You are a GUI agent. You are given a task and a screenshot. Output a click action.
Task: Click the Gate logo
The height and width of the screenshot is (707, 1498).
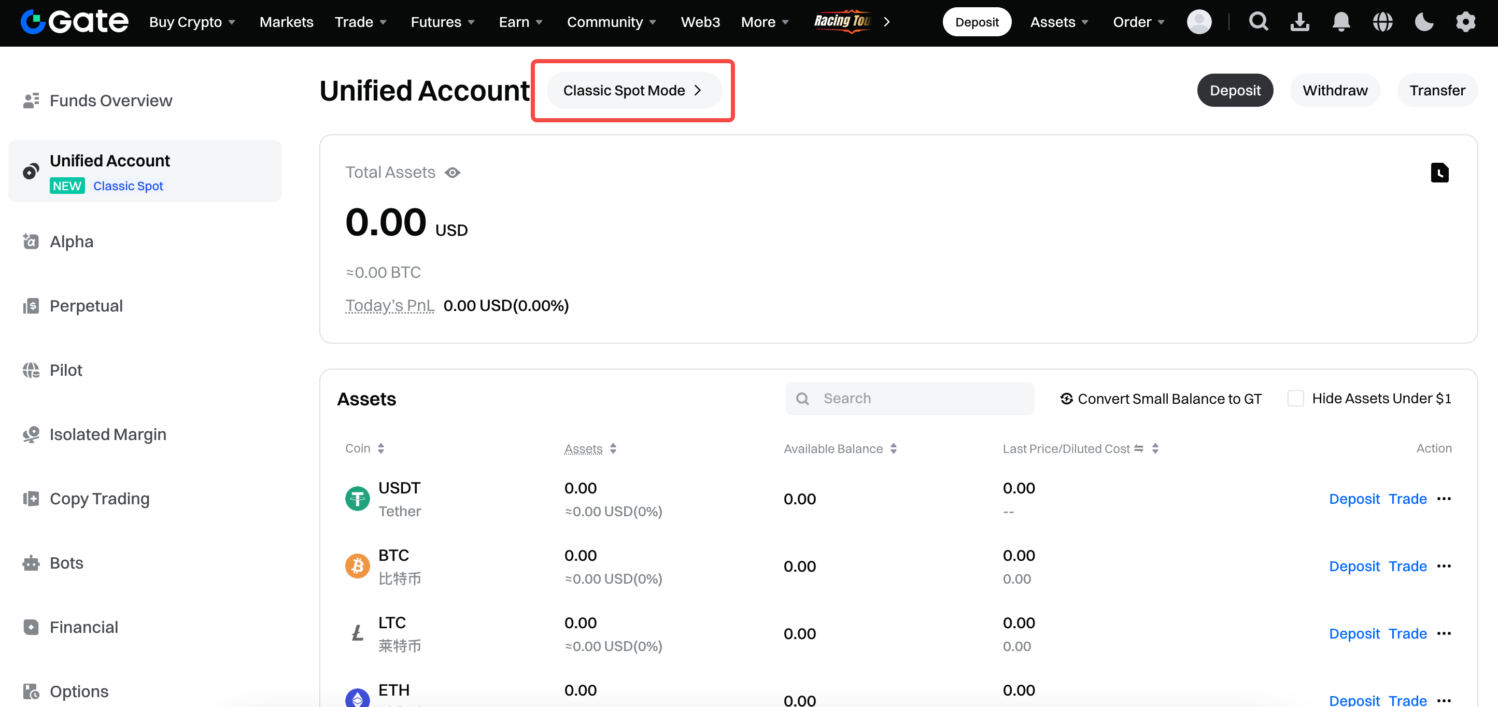point(75,22)
